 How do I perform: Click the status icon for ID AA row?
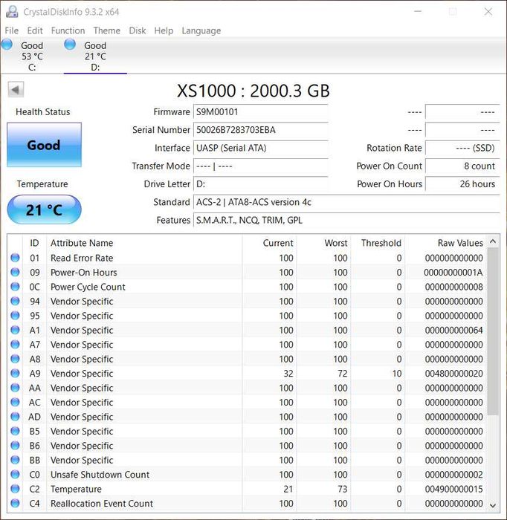[x=16, y=387]
